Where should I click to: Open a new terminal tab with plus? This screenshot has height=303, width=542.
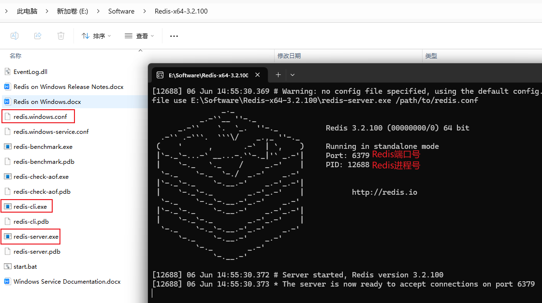tap(278, 74)
